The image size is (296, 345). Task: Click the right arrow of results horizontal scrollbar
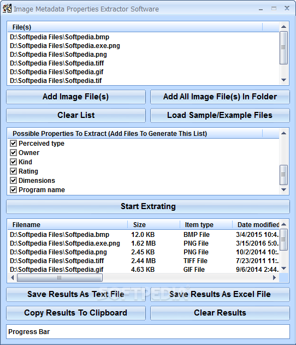tap(275, 278)
